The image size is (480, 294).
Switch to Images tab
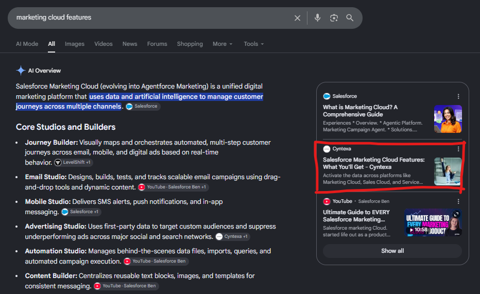(74, 44)
